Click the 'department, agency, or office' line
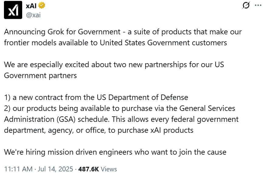Viewport: 263px width, 175px height. click(x=99, y=130)
